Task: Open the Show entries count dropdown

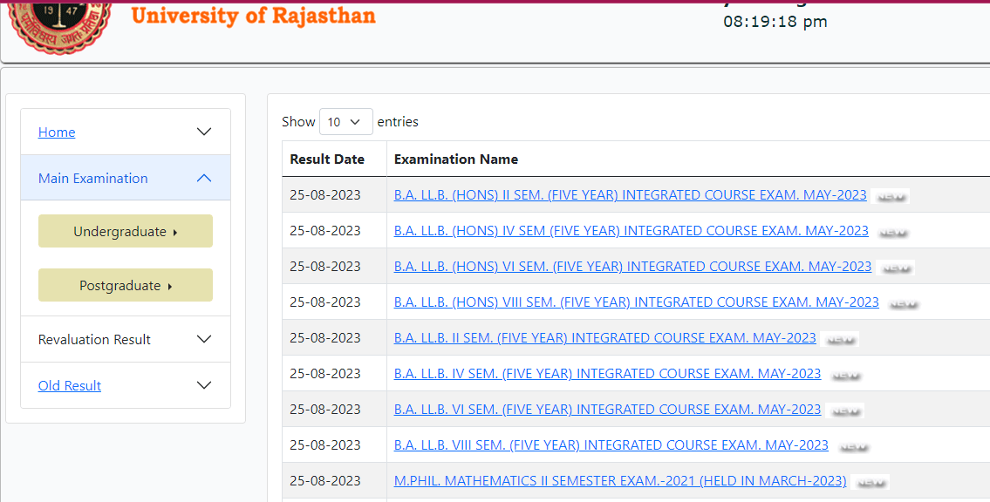Action: tap(346, 122)
